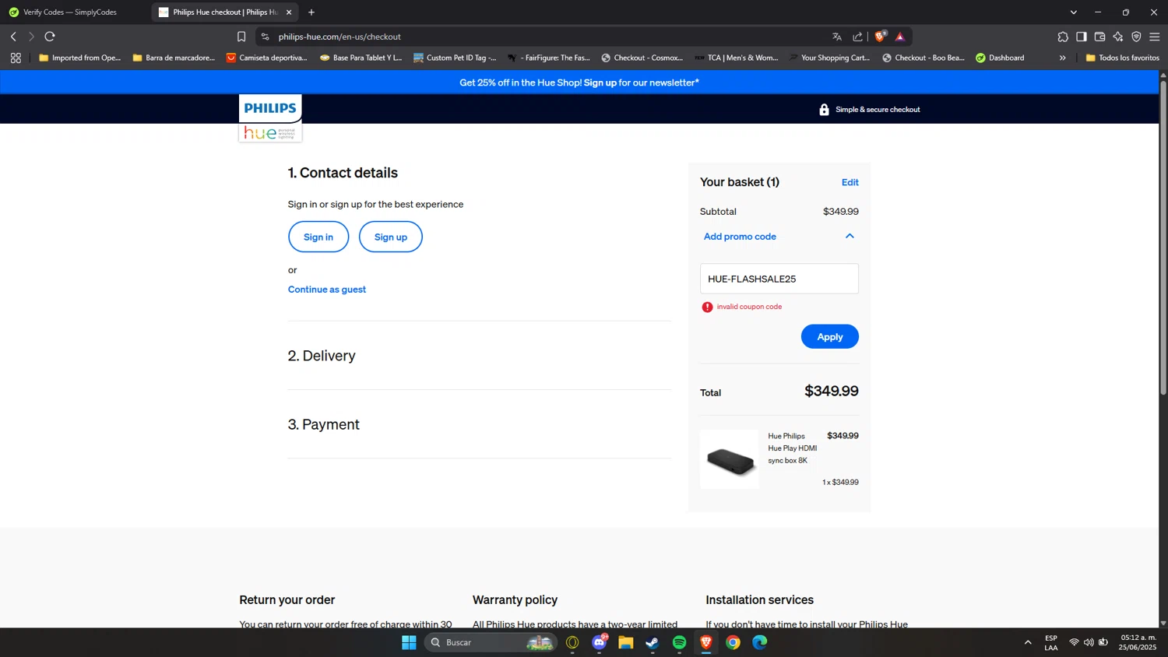Click ESP LAA language indicator

coord(1051,642)
